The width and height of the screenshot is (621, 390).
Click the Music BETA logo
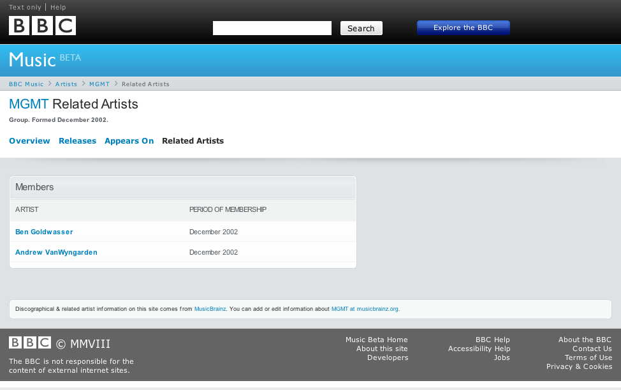click(x=45, y=60)
